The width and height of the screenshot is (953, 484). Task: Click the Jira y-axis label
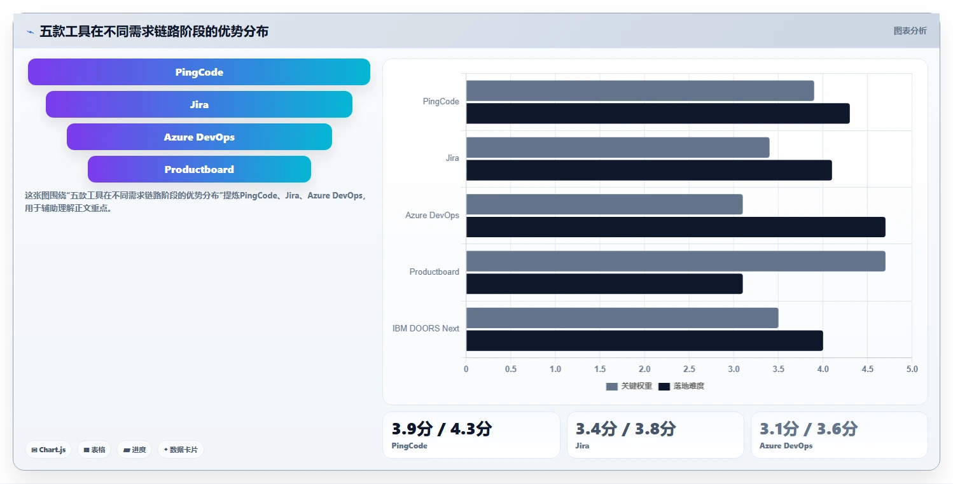452,158
